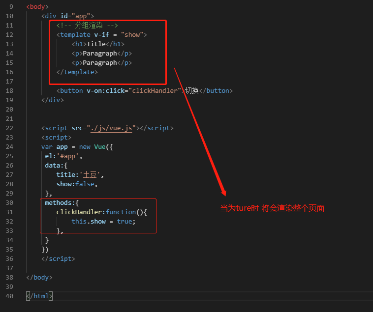The height and width of the screenshot is (312, 373).
Task: Open the ./js/vue.js link in script src
Action: coord(111,128)
